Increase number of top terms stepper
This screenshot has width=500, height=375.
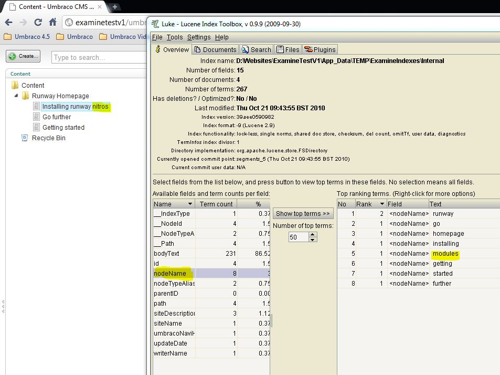(x=313, y=235)
